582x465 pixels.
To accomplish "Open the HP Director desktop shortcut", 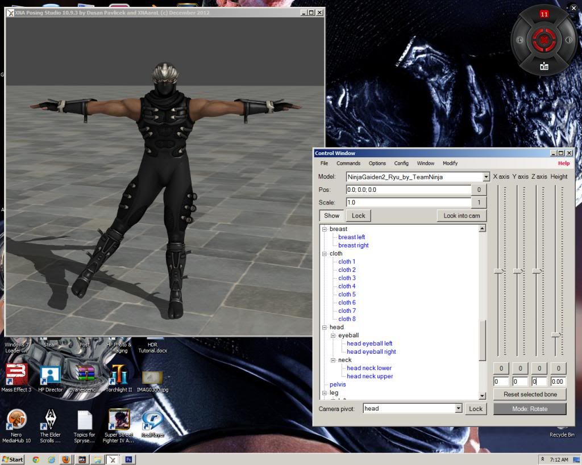I will pos(50,379).
